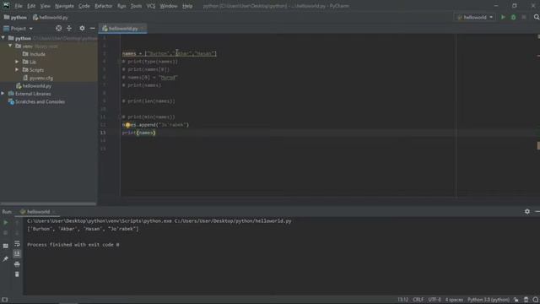540x304 pixels.
Task: Click the UTF-8 encoding widget
Action: pyautogui.click(x=435, y=300)
